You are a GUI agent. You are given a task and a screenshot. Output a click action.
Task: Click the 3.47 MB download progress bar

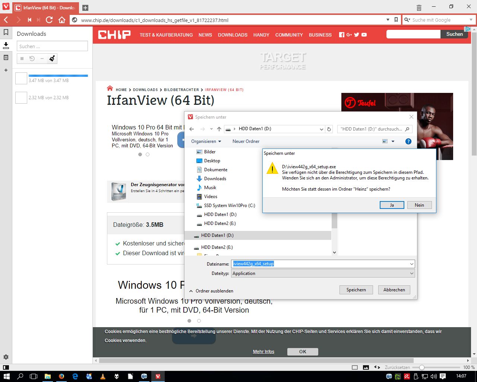coord(58,76)
